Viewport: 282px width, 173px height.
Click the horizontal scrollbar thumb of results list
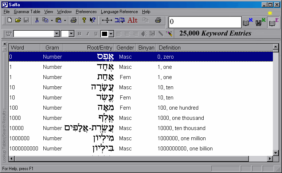132,158
